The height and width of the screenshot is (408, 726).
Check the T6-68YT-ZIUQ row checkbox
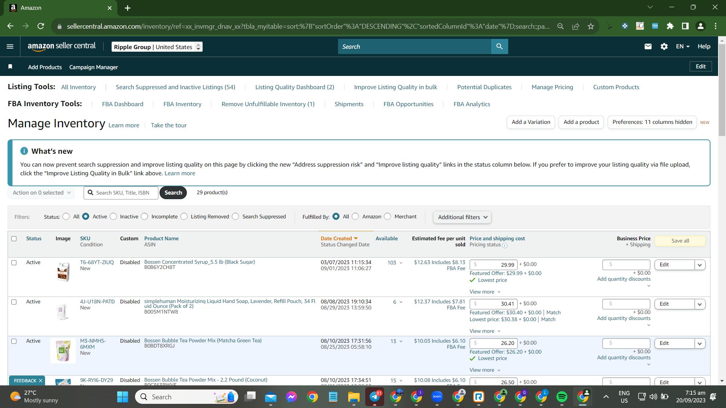tap(14, 263)
